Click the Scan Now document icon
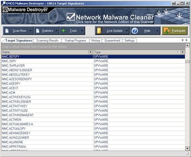The width and height of the screenshot is (191, 157). click(x=7, y=31)
